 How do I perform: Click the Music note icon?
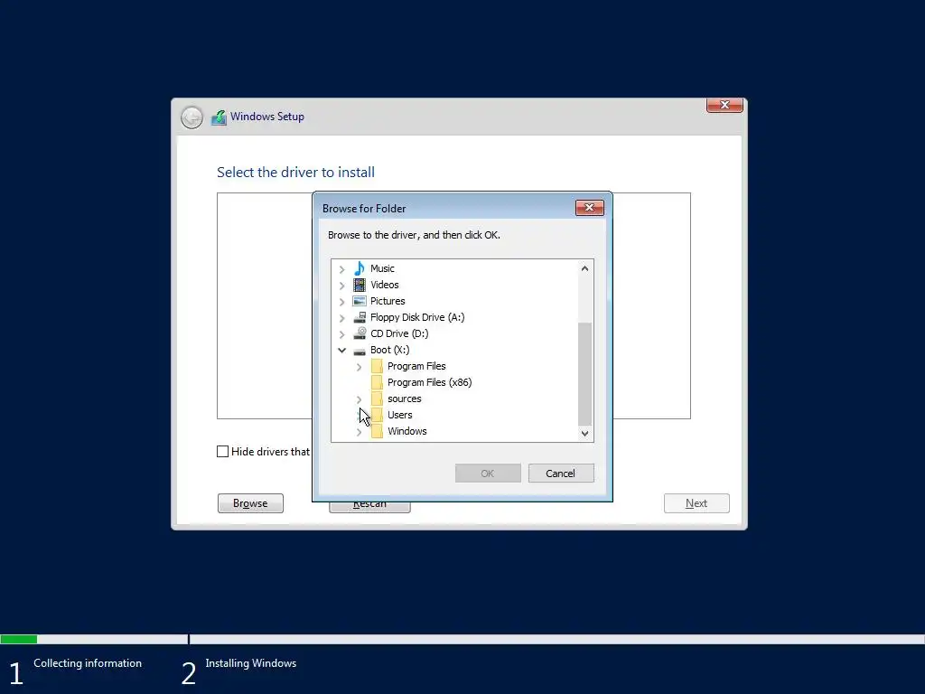(x=360, y=268)
